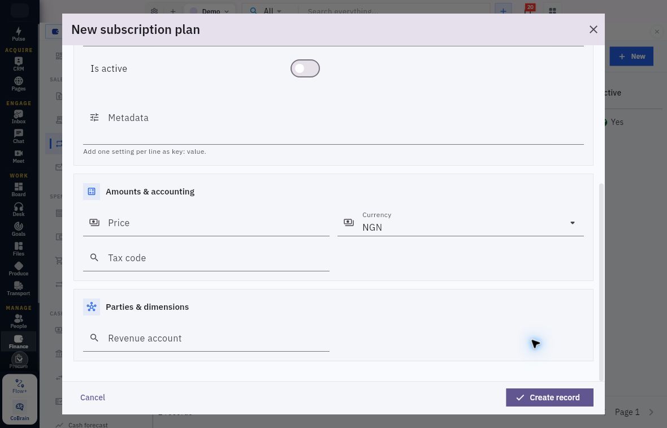Image resolution: width=667 pixels, height=428 pixels.
Task: Open the notifications icon with badge 20
Action: (x=529, y=10)
